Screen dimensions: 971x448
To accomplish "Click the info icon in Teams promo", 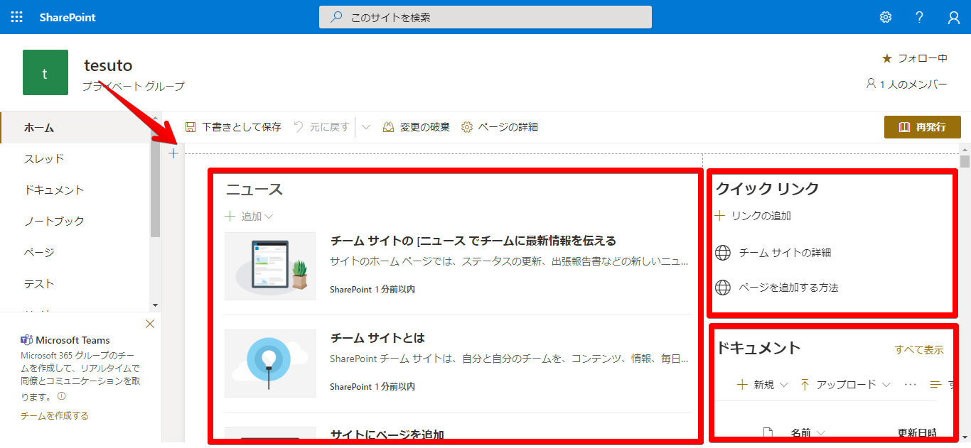I will [61, 396].
